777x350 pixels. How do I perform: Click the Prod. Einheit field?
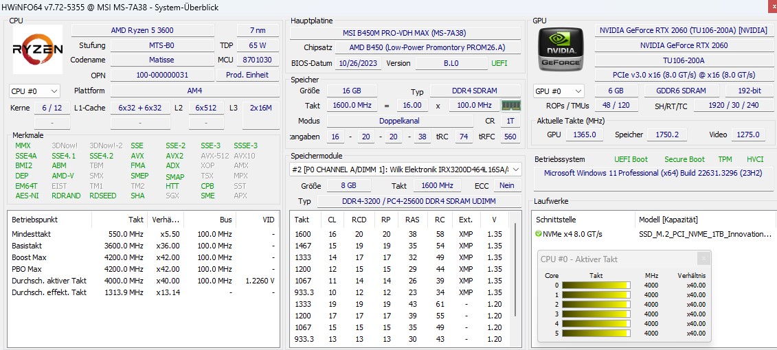coord(247,75)
